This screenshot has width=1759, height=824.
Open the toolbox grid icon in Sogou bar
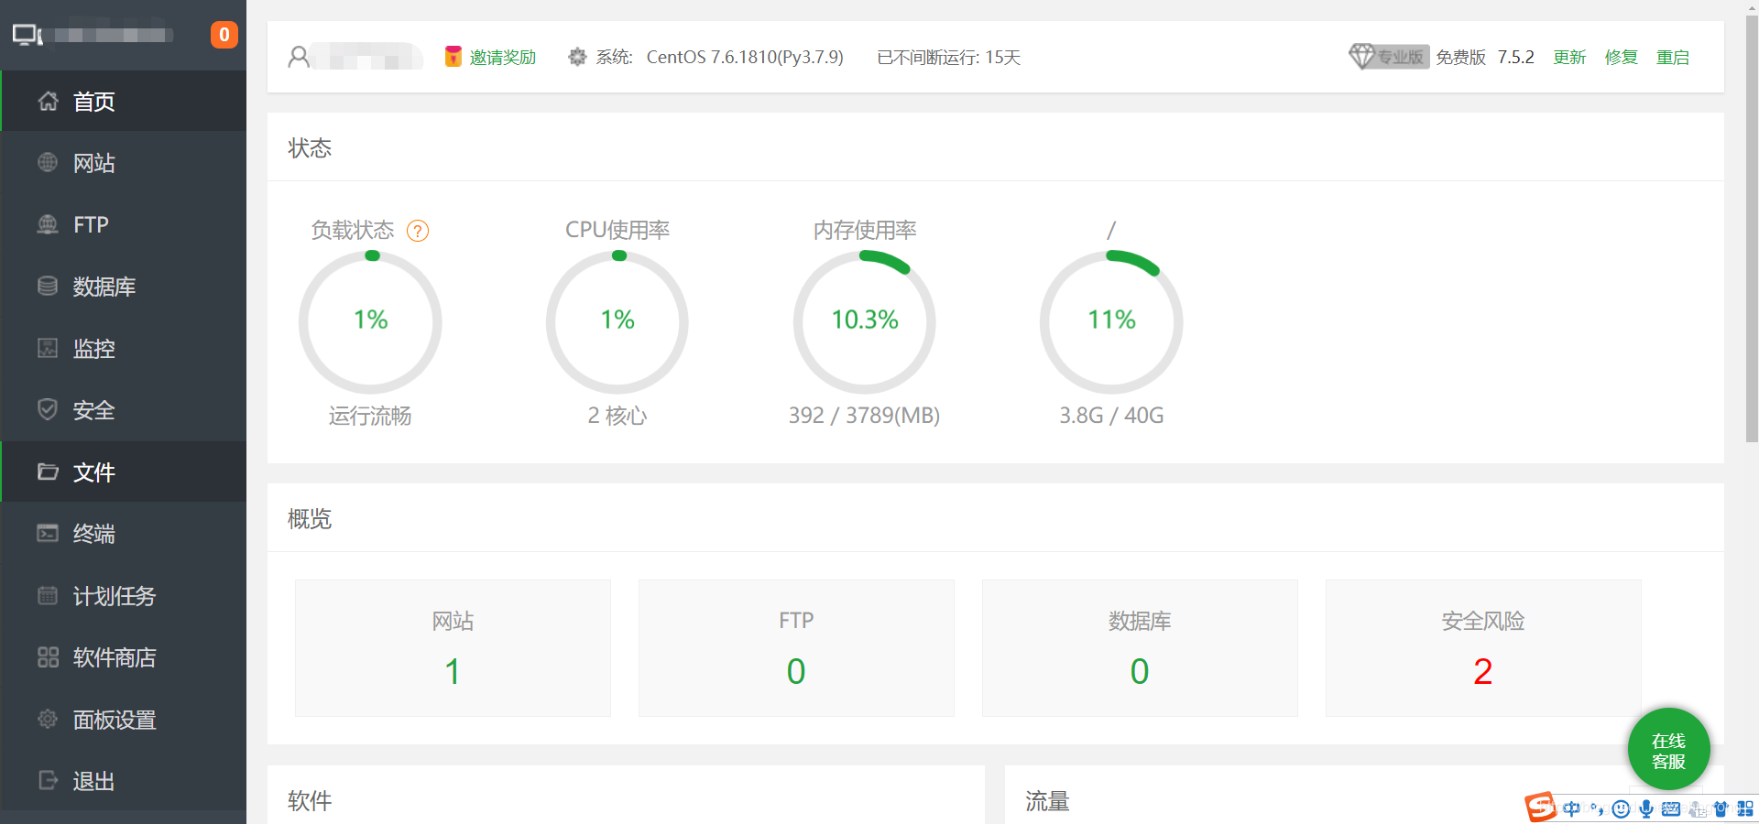1745,808
